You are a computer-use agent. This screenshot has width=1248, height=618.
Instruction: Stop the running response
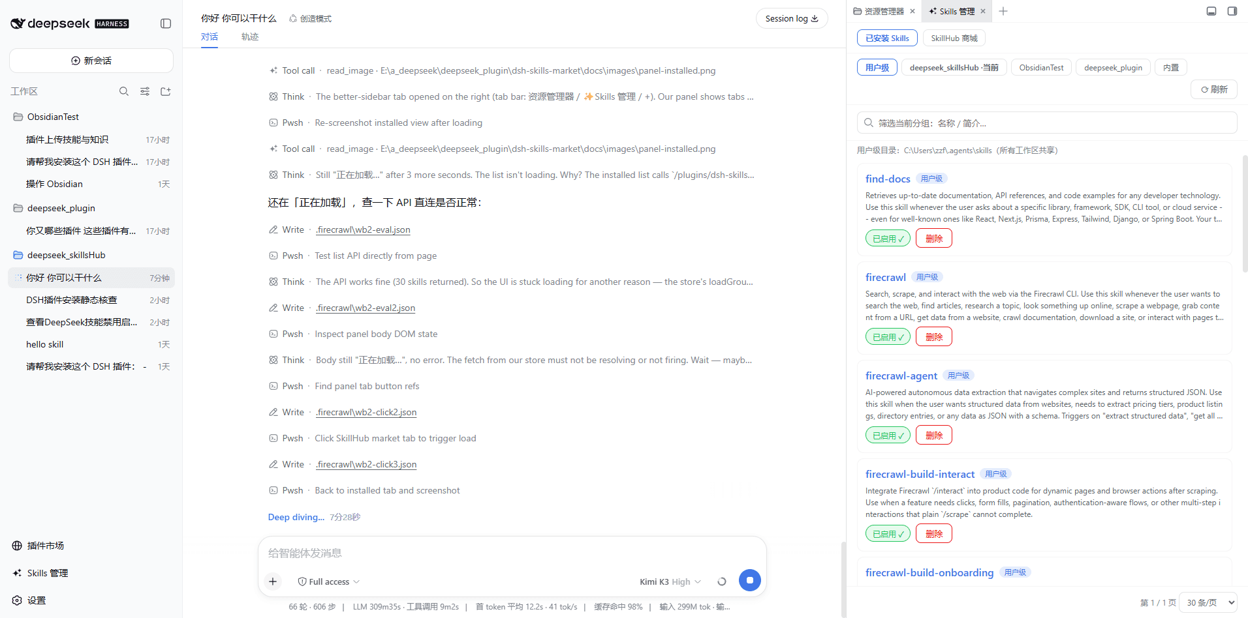coord(750,580)
